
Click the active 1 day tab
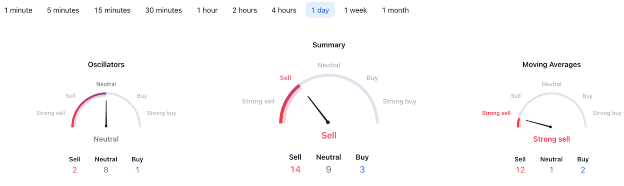pyautogui.click(x=320, y=10)
